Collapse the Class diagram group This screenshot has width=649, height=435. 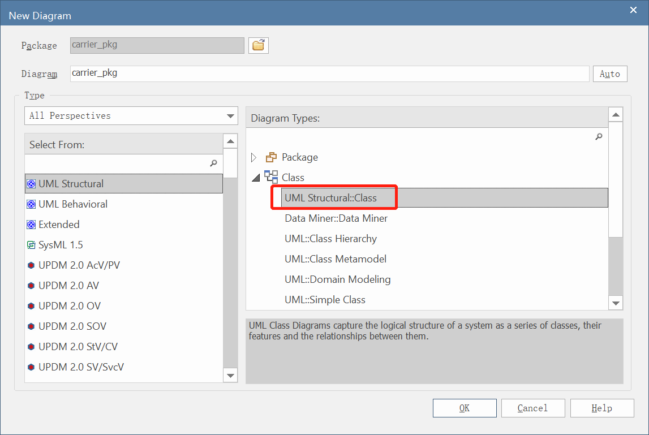pos(256,178)
